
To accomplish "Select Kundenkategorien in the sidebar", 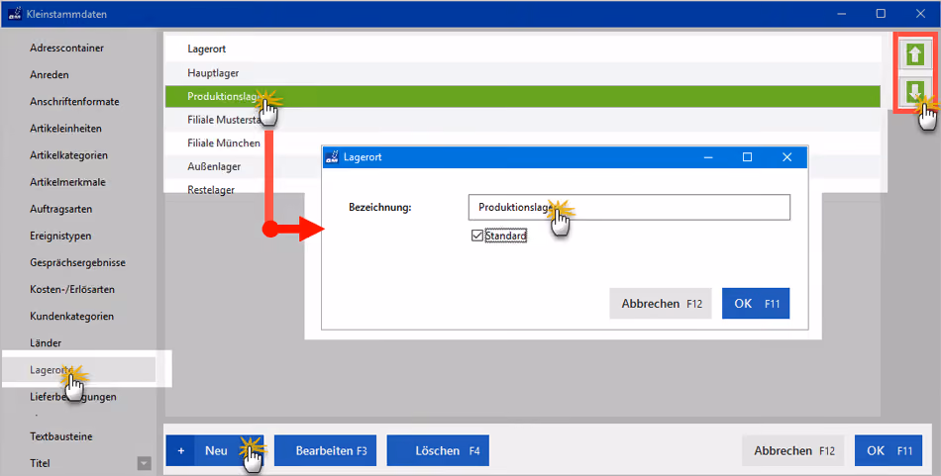I will click(71, 317).
